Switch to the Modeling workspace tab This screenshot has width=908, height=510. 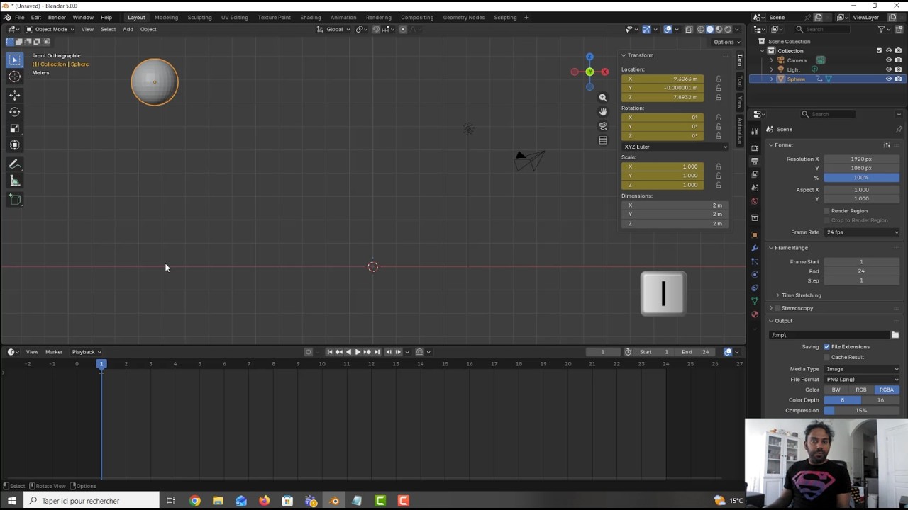click(166, 17)
